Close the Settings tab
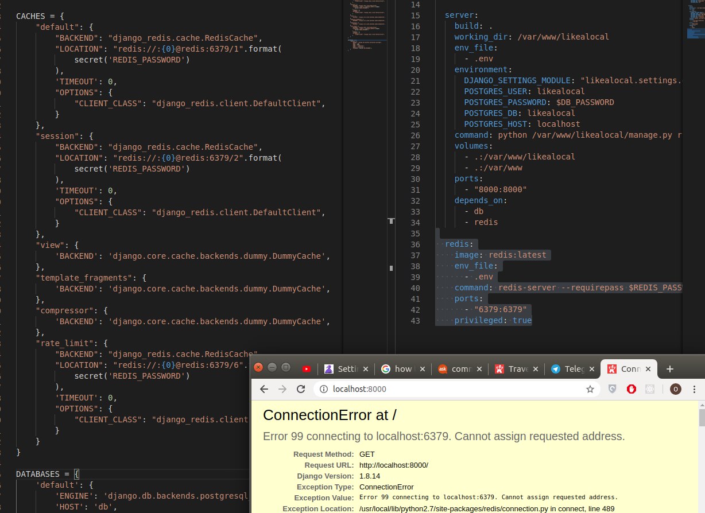This screenshot has height=513, width=705. click(366, 369)
